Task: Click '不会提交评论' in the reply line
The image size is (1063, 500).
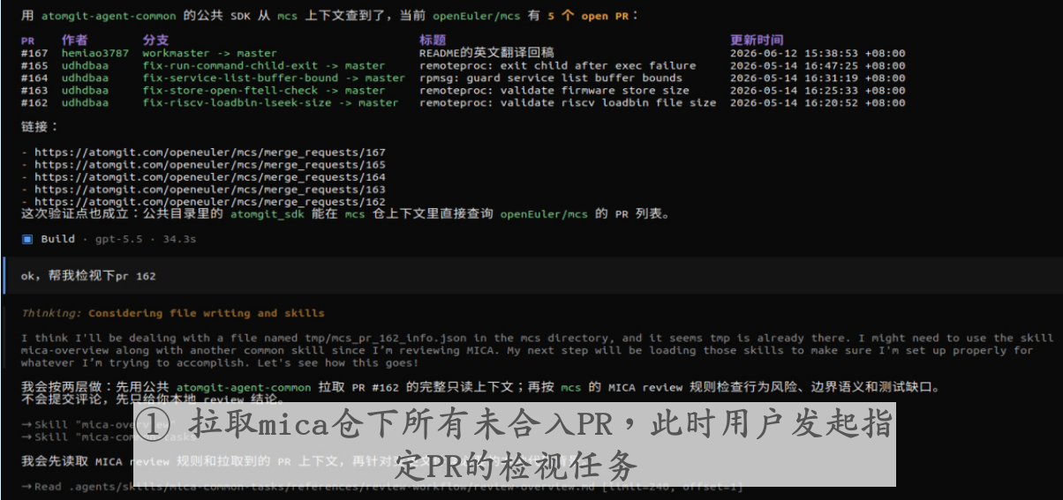Action: click(60, 399)
